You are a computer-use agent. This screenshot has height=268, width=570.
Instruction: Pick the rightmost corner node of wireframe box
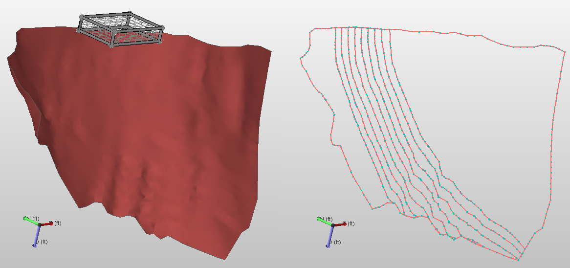point(162,28)
